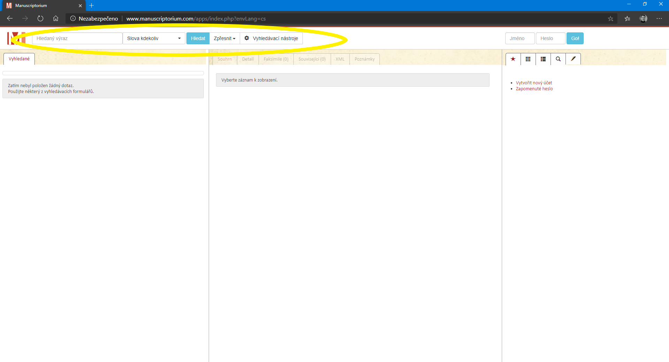Switch to the Faksimile (0) tab
The width and height of the screenshot is (669, 362).
[276, 59]
